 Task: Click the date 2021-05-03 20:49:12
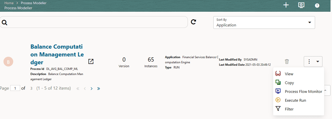258,65
